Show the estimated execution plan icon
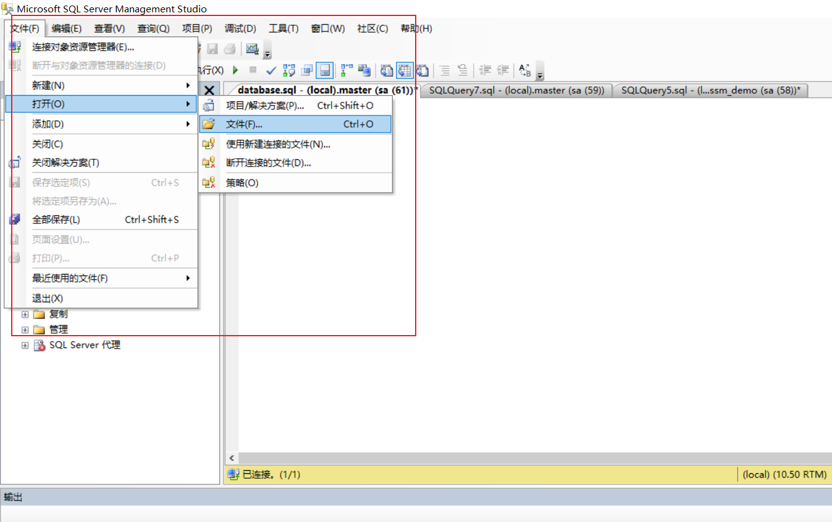 point(289,70)
